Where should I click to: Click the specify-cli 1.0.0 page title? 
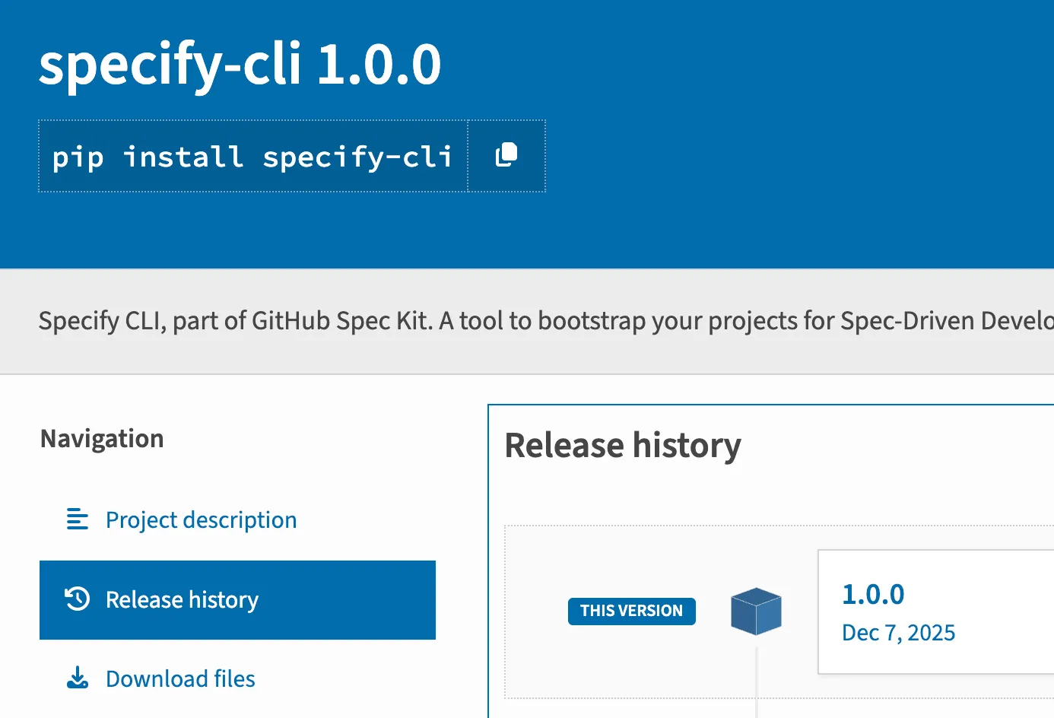241,64
